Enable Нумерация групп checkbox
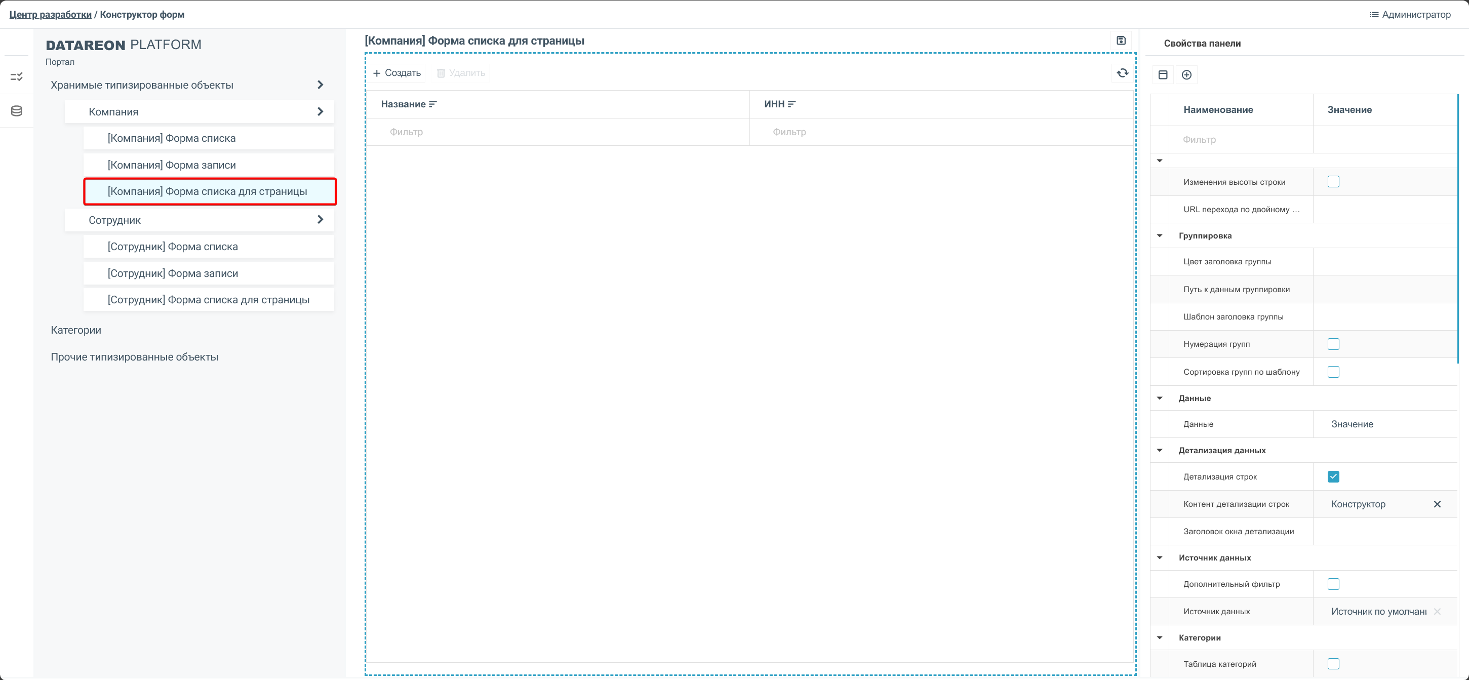The image size is (1469, 680). (1333, 344)
